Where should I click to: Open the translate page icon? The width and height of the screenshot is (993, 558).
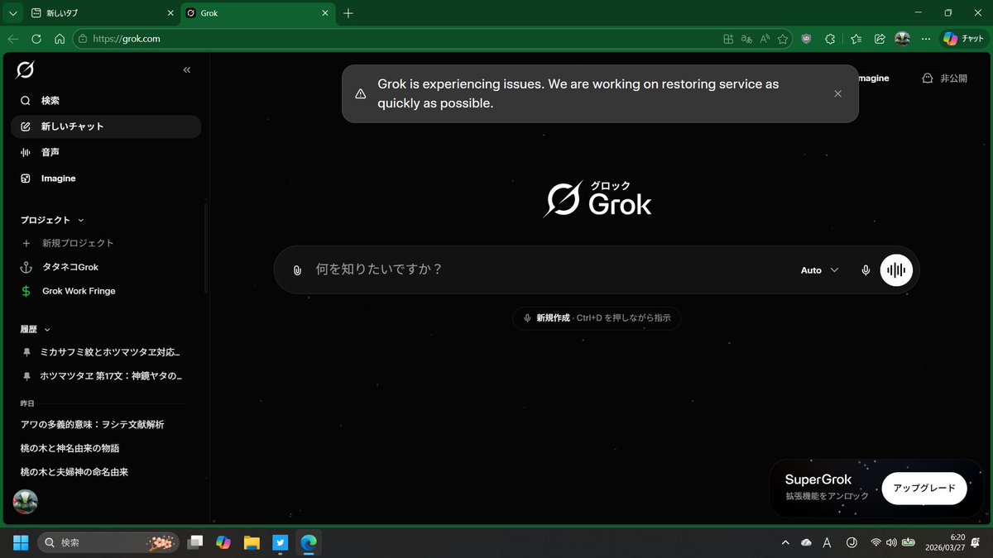coord(746,39)
